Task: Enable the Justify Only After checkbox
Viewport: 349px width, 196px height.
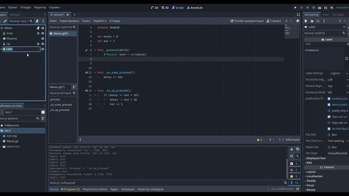Action: 329,111
